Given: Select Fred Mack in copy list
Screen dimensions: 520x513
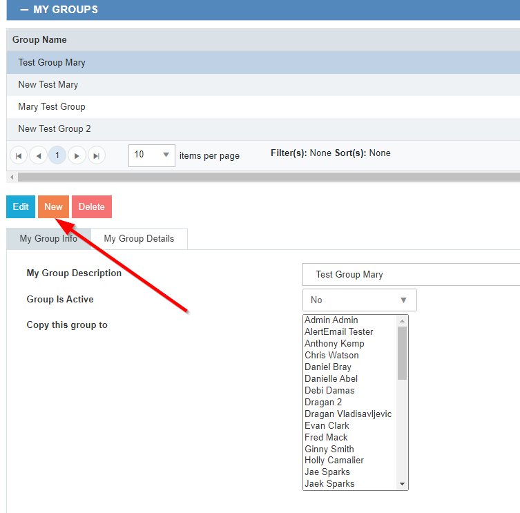Looking at the screenshot, I should pyautogui.click(x=350, y=437).
